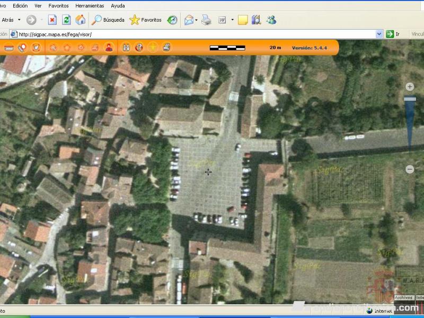Viewport: 424px width, 318px height.
Task: Click the browser Home icon
Action: 81,20
